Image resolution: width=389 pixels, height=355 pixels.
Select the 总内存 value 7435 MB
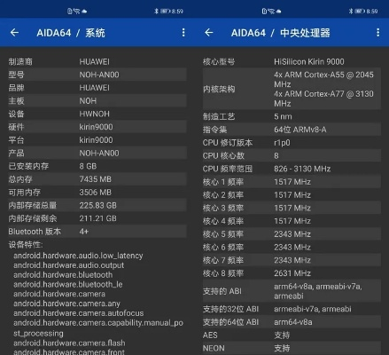(96, 179)
